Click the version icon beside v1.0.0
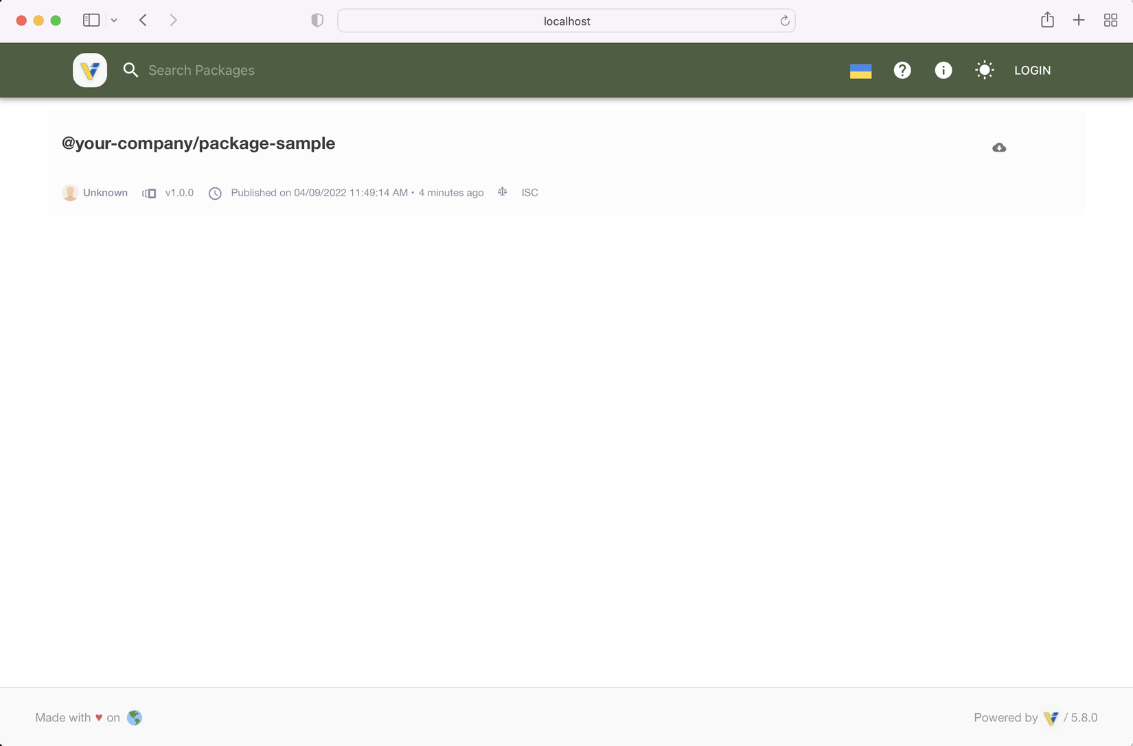Viewport: 1133px width, 746px height. 149,194
